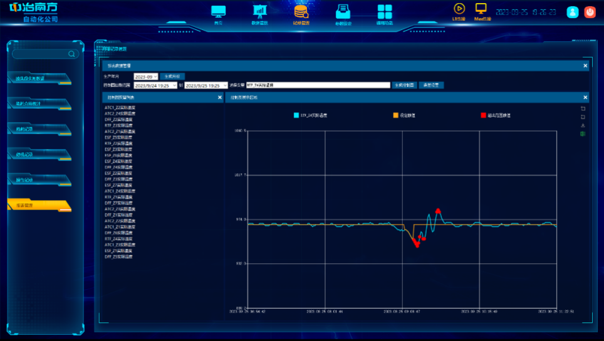Click the green Excel export icon beside chart

[x=583, y=133]
